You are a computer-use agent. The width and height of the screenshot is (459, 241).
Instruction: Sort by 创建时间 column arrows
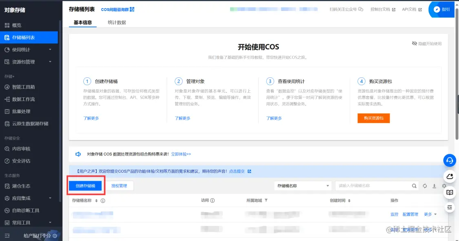(x=349, y=201)
